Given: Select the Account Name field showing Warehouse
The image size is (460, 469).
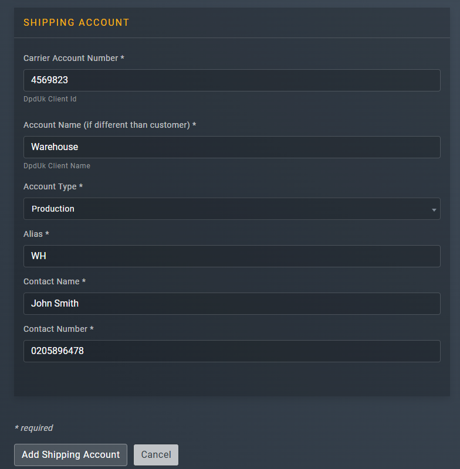Looking at the screenshot, I should coord(232,147).
